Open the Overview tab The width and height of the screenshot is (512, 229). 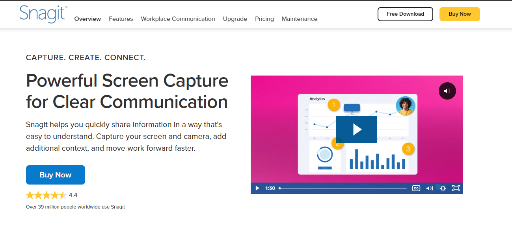coord(88,19)
